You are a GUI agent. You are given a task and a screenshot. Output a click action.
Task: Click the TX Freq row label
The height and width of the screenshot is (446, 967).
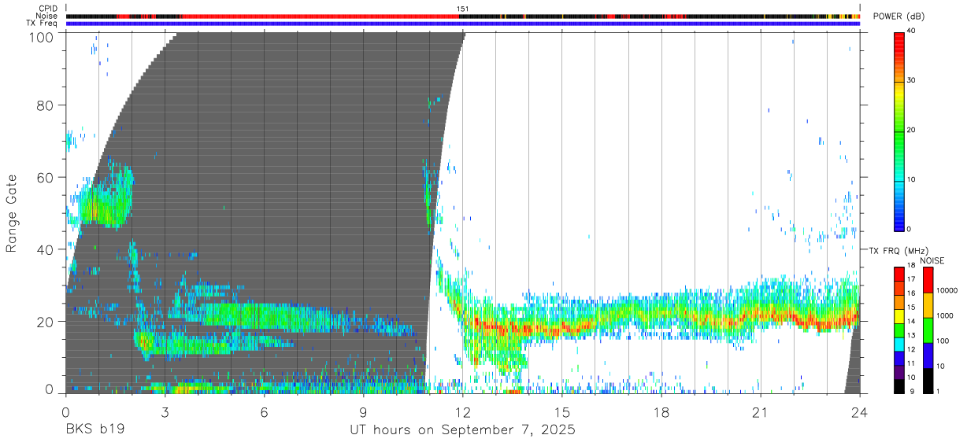pos(43,23)
